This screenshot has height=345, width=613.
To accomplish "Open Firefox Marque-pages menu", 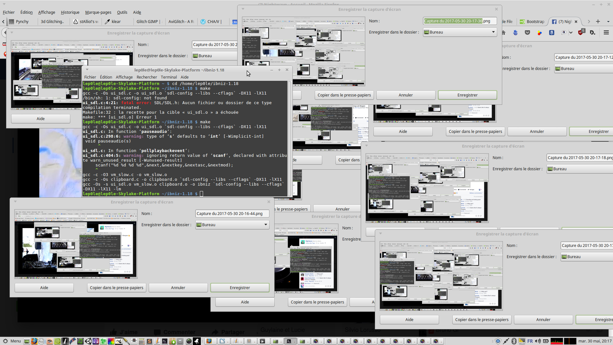I will click(x=98, y=12).
